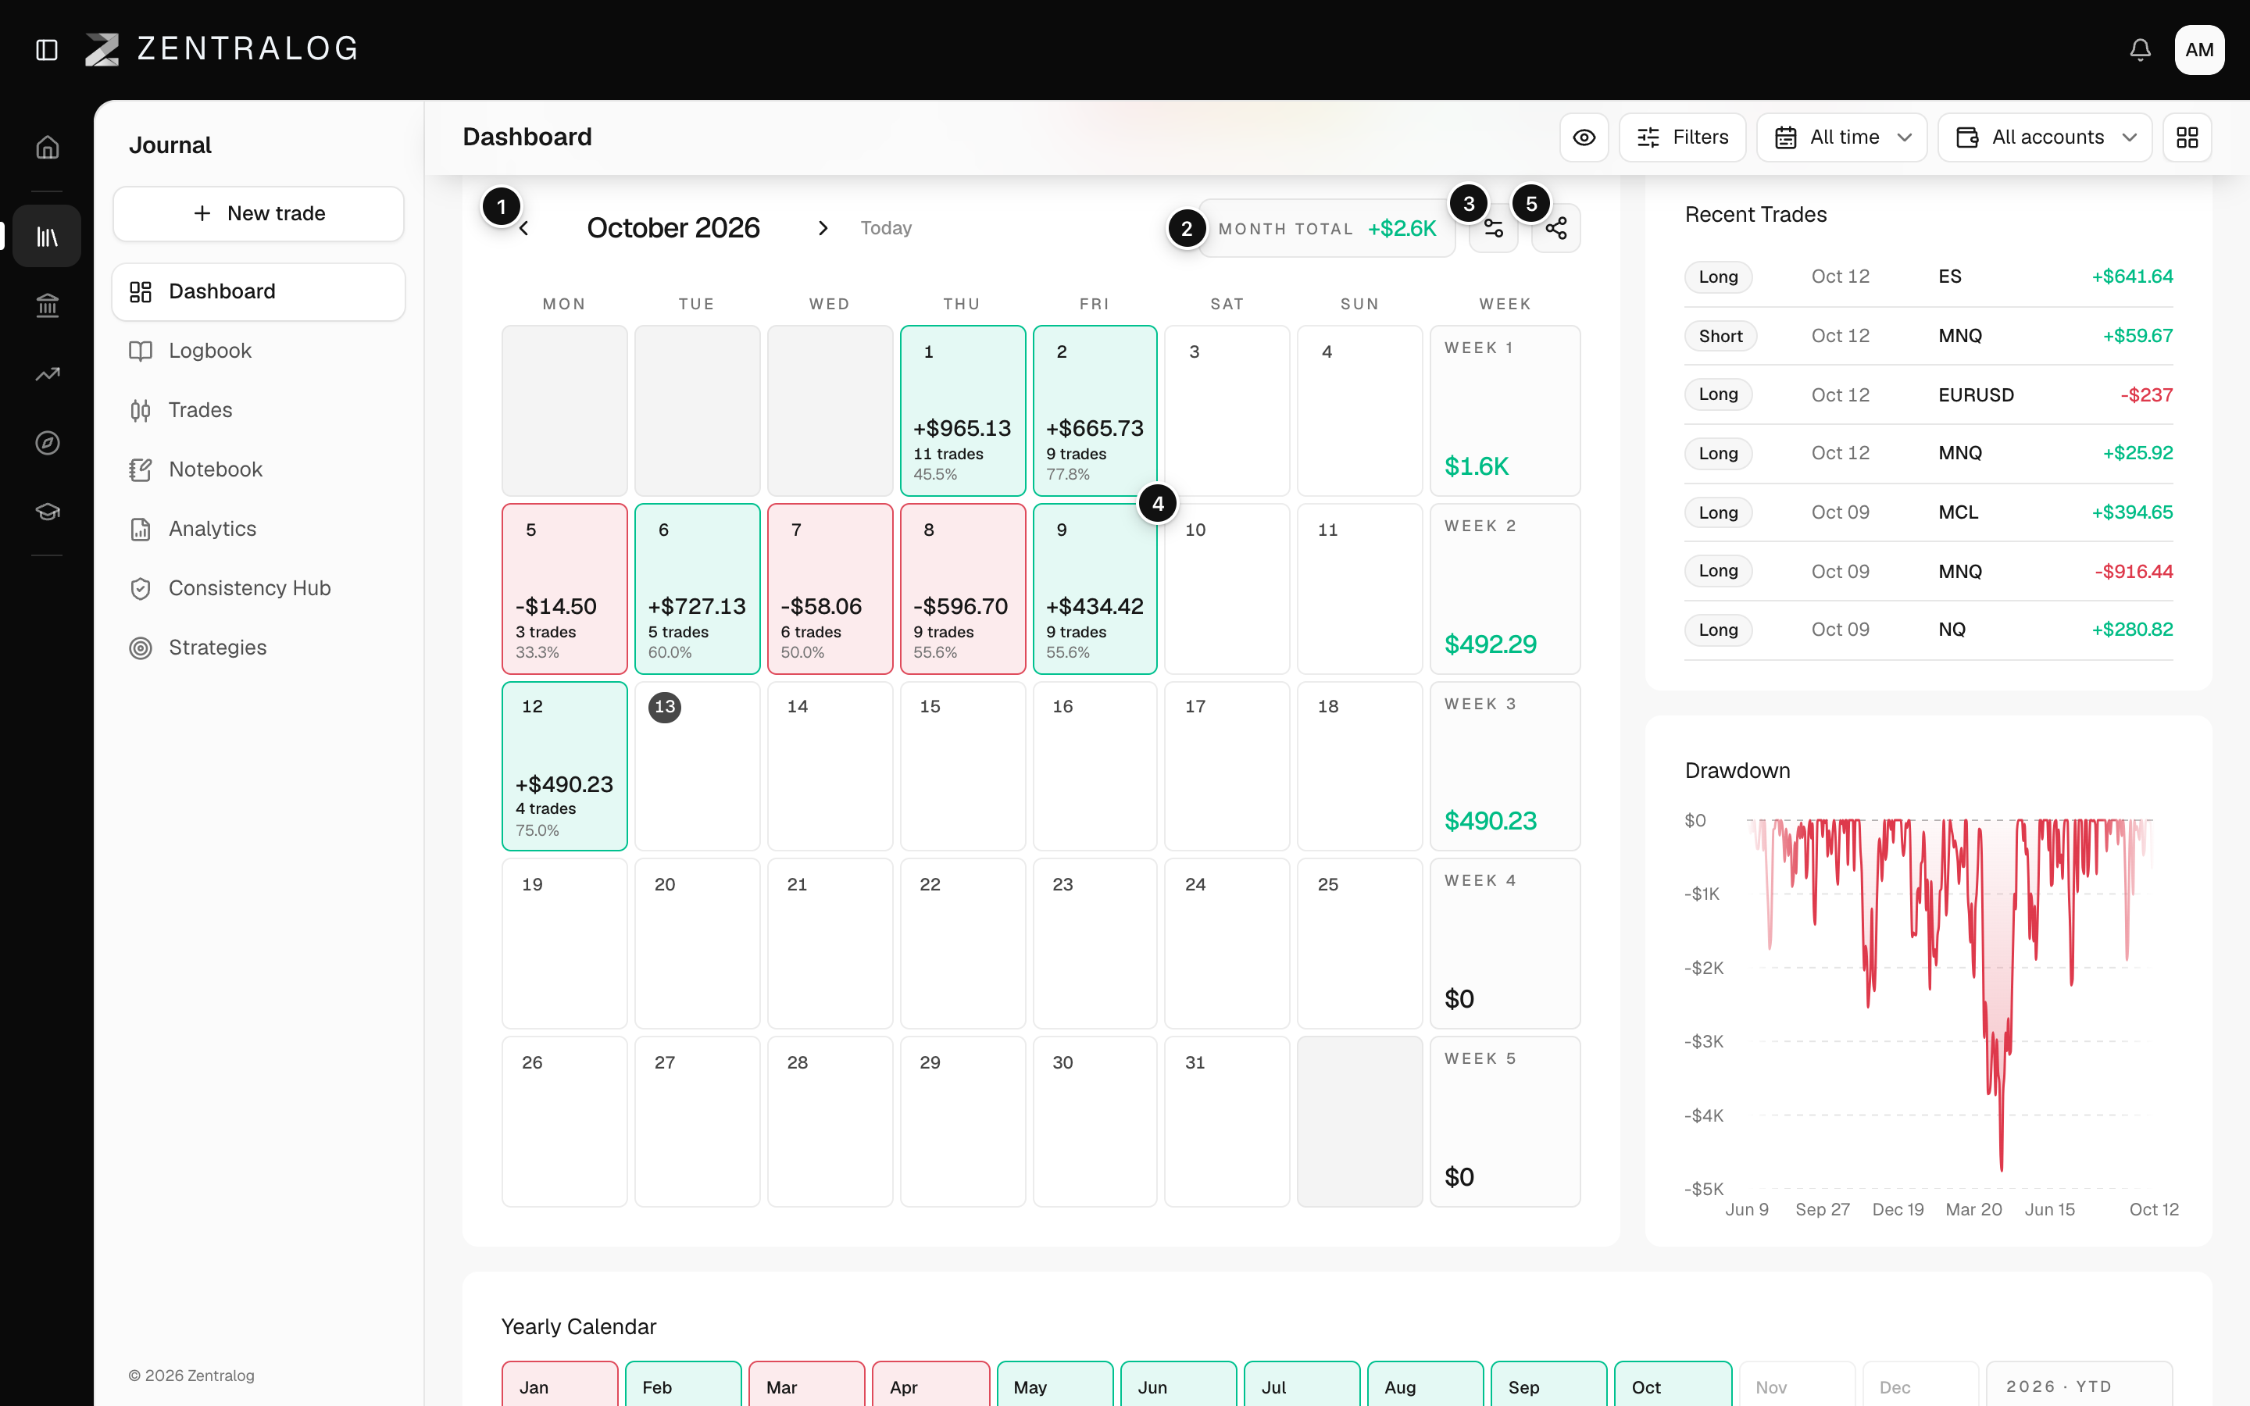Viewport: 2250px width, 1406px height.
Task: Select Aug in Yearly Calendar
Action: (1425, 1385)
